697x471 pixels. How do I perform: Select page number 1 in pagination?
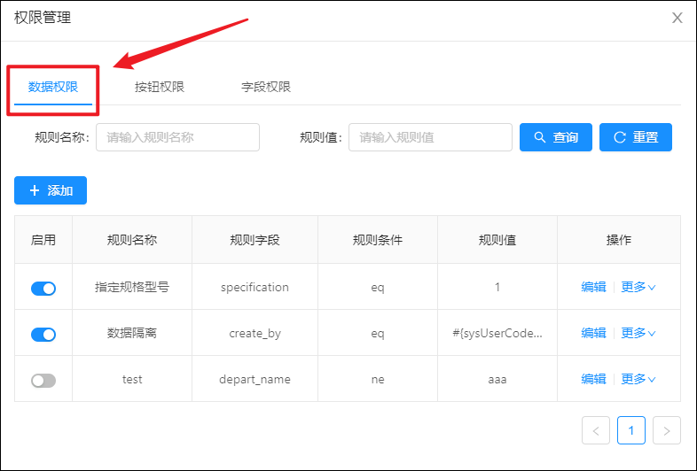click(631, 430)
